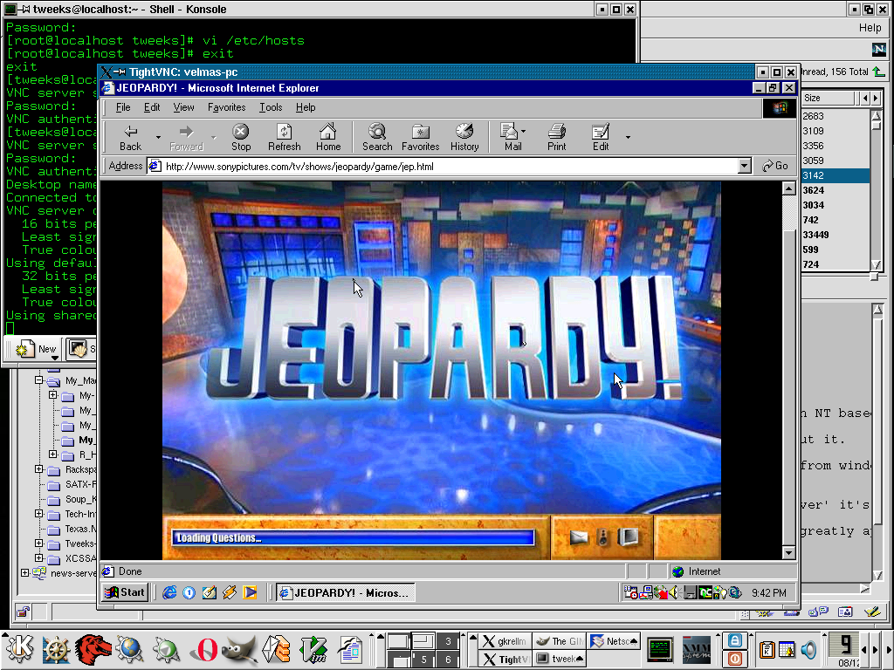
Task: Select the Texas folder in mail tree
Action: coord(72,529)
